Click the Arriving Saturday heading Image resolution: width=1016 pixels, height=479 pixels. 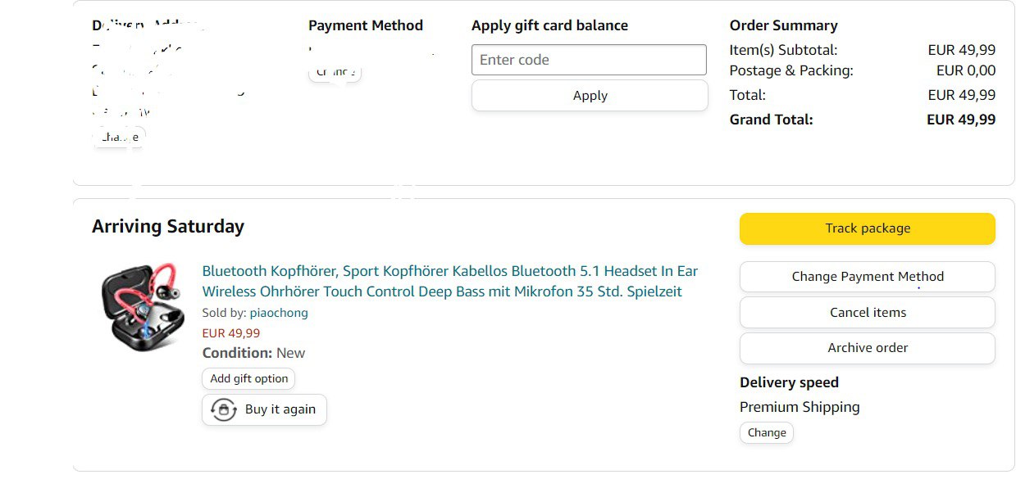tap(167, 227)
